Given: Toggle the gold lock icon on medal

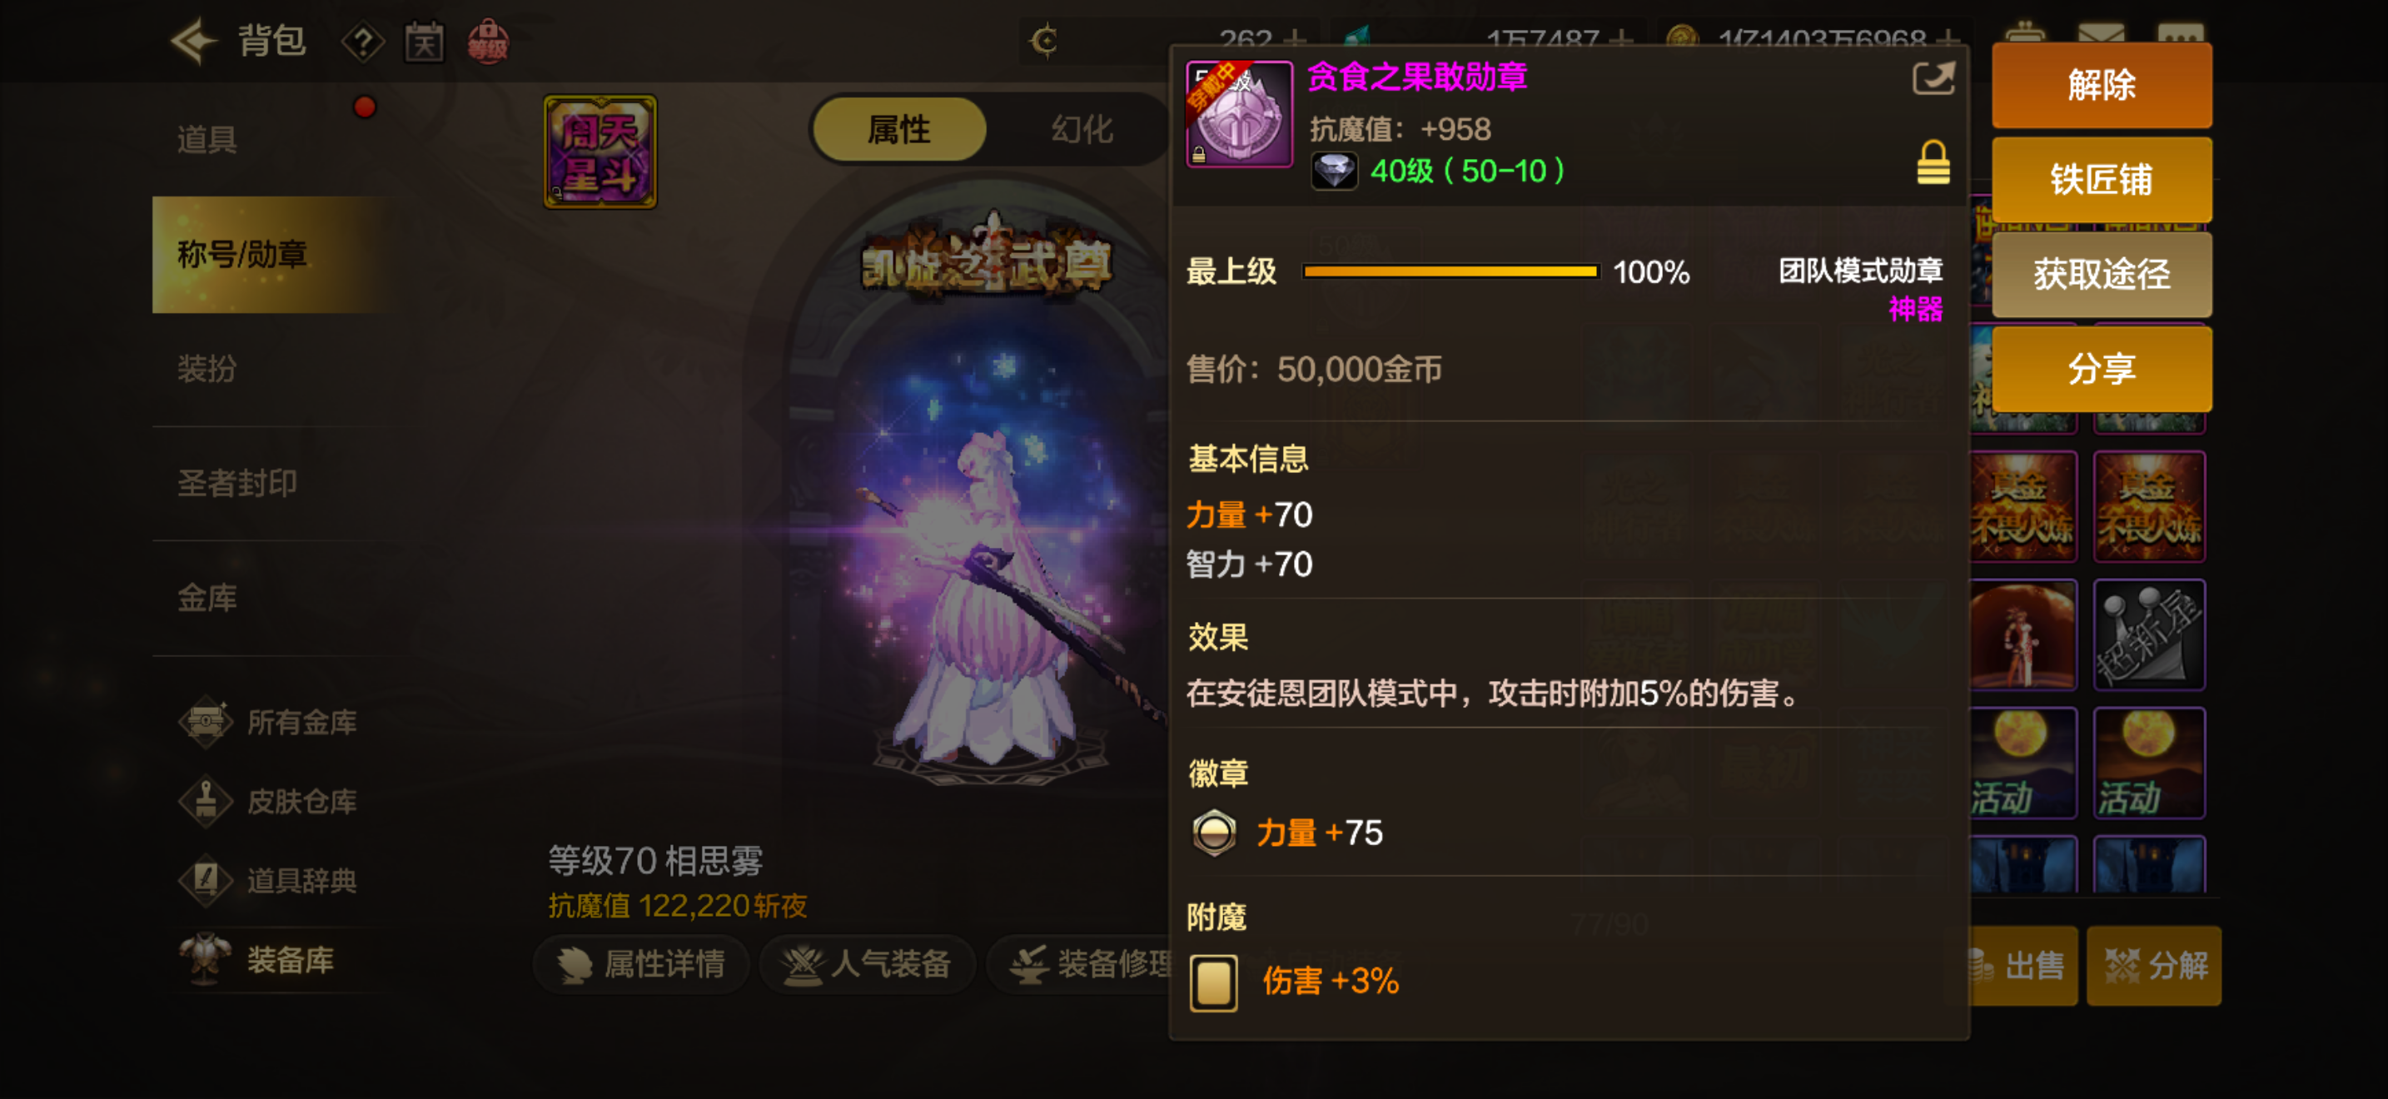Looking at the screenshot, I should click(x=1933, y=163).
